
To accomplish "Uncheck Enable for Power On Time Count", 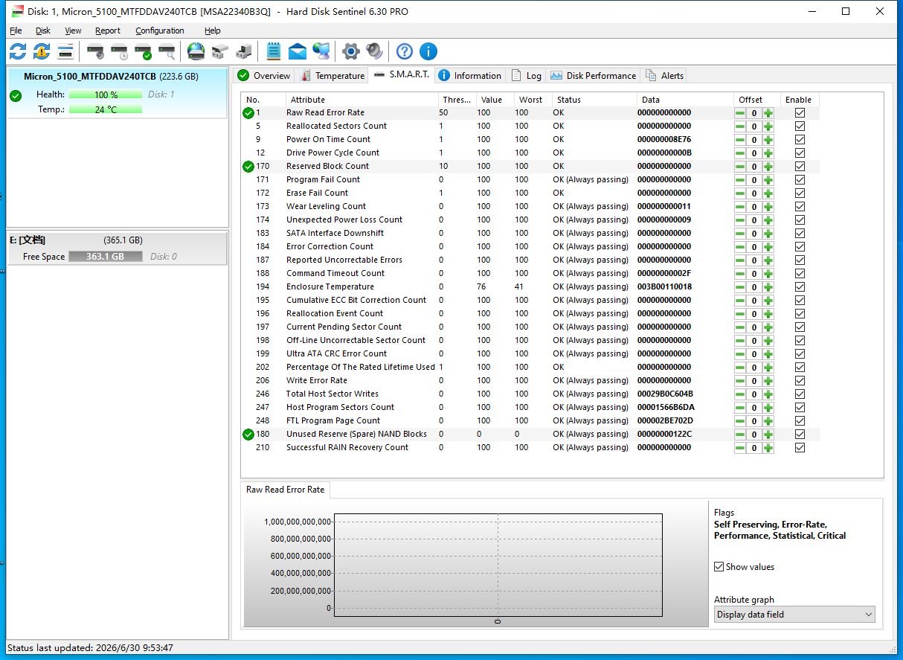I will [800, 140].
